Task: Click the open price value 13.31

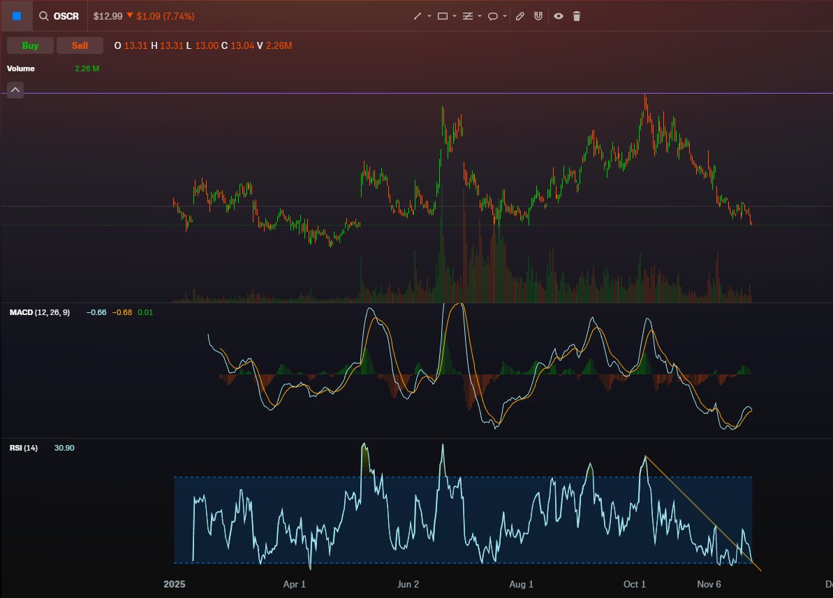Action: point(135,45)
